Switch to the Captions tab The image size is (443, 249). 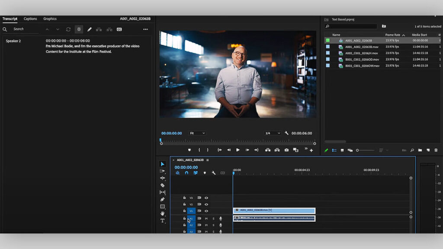click(x=30, y=19)
